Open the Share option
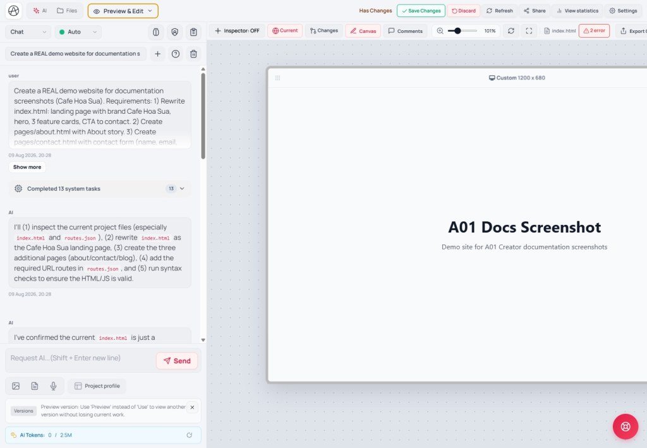 [x=535, y=11]
